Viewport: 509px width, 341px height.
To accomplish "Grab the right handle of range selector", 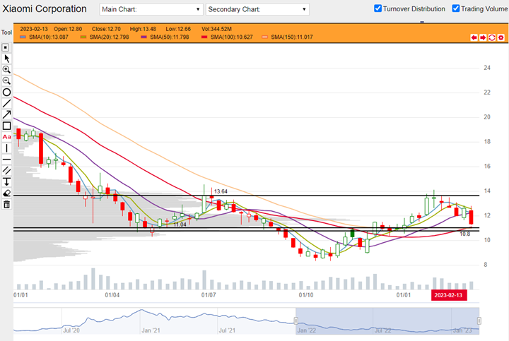I will (x=479, y=321).
